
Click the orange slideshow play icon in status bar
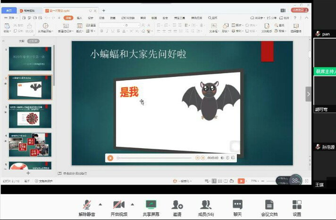(x=241, y=181)
